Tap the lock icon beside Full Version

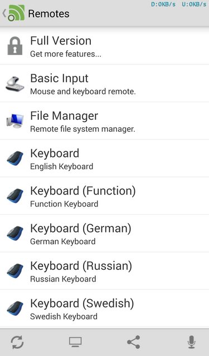15,46
